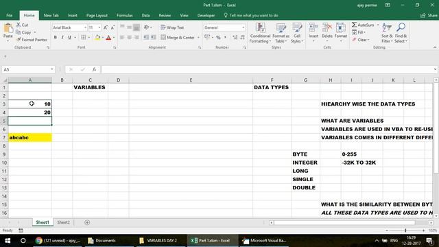
Task: Expand the formula bar
Action: [x=435, y=69]
